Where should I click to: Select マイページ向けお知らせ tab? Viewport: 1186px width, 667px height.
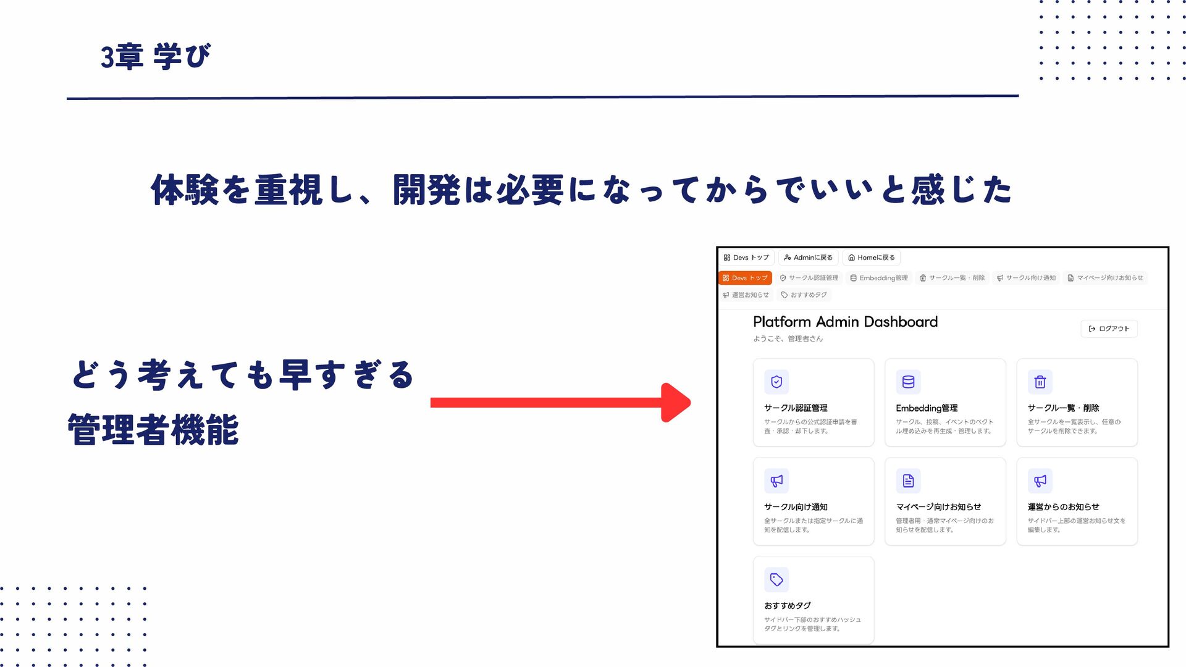pyautogui.click(x=1105, y=278)
